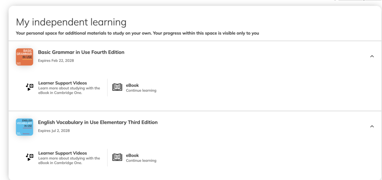Click the Expires Feb 22, 2028 text
This screenshot has height=180, width=382.
[56, 61]
